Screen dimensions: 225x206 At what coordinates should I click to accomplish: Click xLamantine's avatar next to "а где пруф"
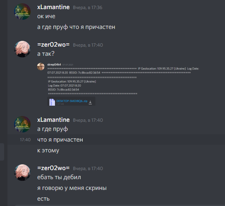pos(22,124)
